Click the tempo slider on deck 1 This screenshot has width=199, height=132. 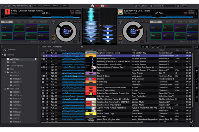point(80,37)
